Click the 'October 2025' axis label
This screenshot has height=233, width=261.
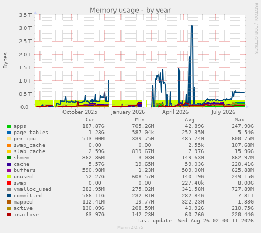pos(80,112)
